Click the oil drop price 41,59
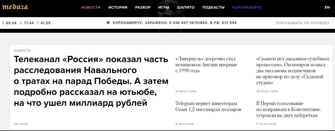Image resolution: width=335 pixels, height=131 pixels. (x=44, y=23)
